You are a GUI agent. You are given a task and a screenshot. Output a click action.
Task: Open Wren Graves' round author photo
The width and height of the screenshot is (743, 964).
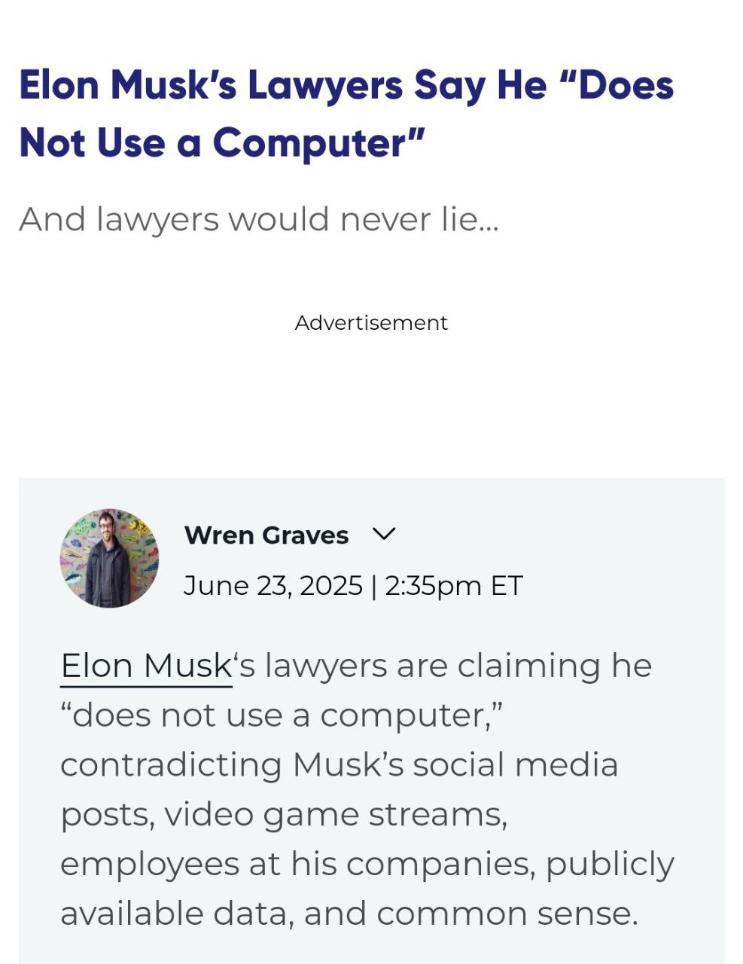pyautogui.click(x=109, y=558)
